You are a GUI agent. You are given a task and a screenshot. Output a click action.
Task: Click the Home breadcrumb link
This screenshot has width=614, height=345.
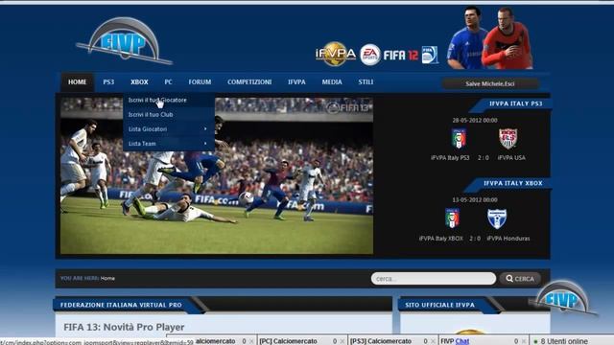click(107, 279)
